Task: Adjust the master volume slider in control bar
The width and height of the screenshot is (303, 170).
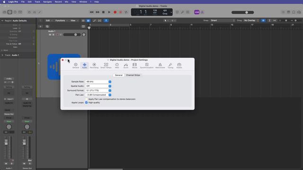Action: [x=243, y=12]
